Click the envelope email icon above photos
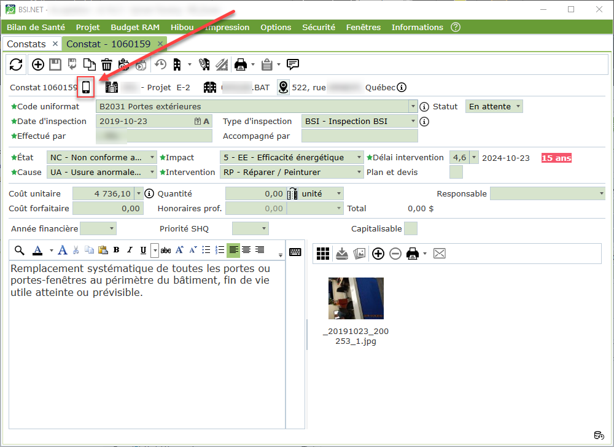 [x=439, y=253]
